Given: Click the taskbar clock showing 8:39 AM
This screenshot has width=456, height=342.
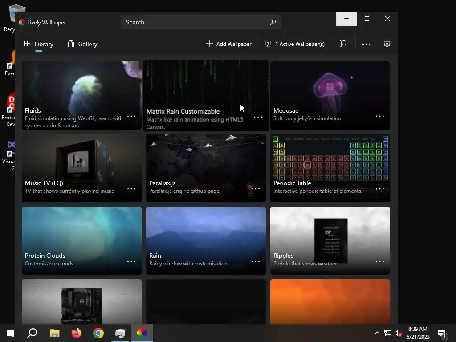Looking at the screenshot, I should [418, 333].
